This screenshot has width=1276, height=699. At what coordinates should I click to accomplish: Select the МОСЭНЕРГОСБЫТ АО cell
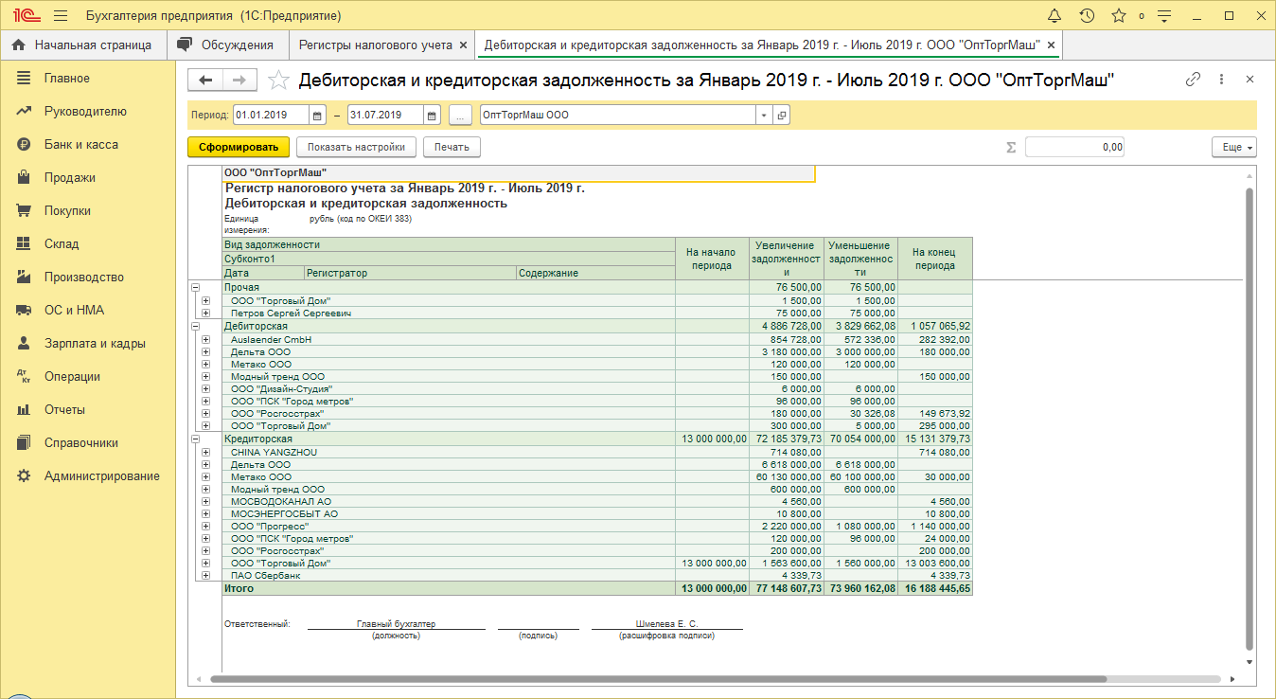click(x=449, y=514)
